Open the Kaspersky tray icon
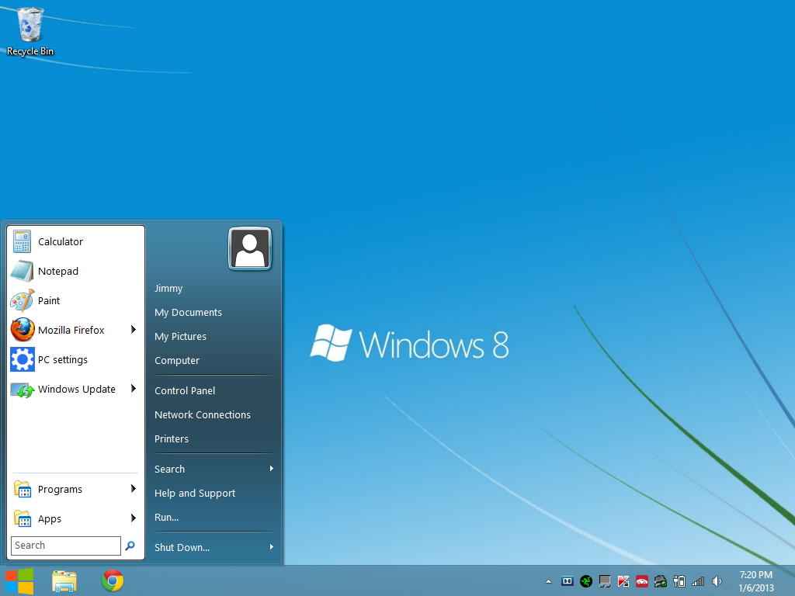The width and height of the screenshot is (795, 596). (623, 581)
